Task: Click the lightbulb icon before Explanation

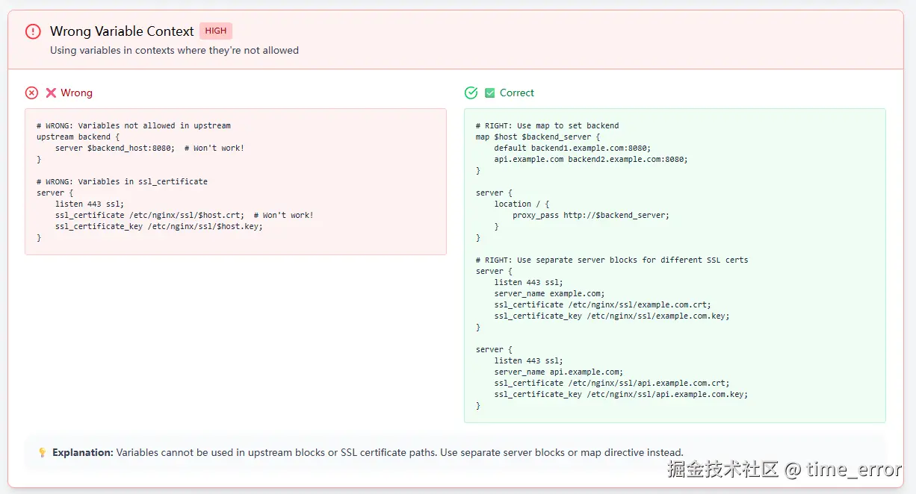Action: pos(42,452)
